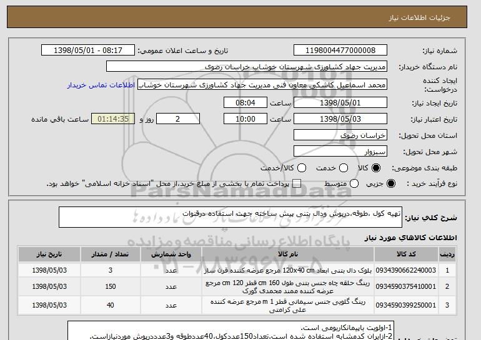Viewport: 481px width, 340px height.
Task: Select the خدمت radio button
Action: click(x=344, y=168)
